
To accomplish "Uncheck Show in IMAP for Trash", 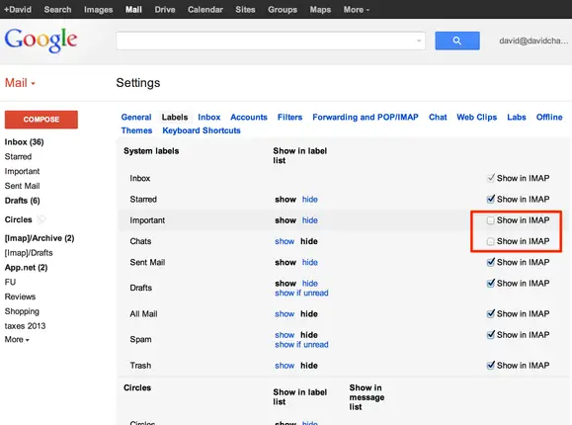I will click(x=491, y=365).
